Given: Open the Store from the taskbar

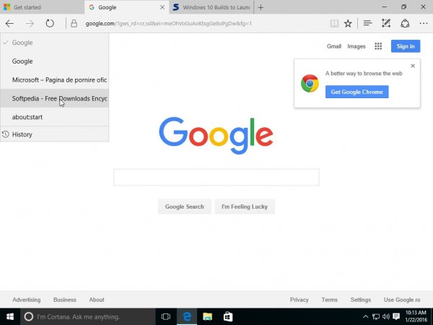Looking at the screenshot, I should tap(228, 317).
